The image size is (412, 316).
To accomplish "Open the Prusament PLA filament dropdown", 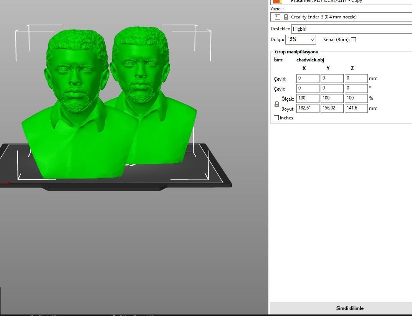I will click(x=341, y=2).
